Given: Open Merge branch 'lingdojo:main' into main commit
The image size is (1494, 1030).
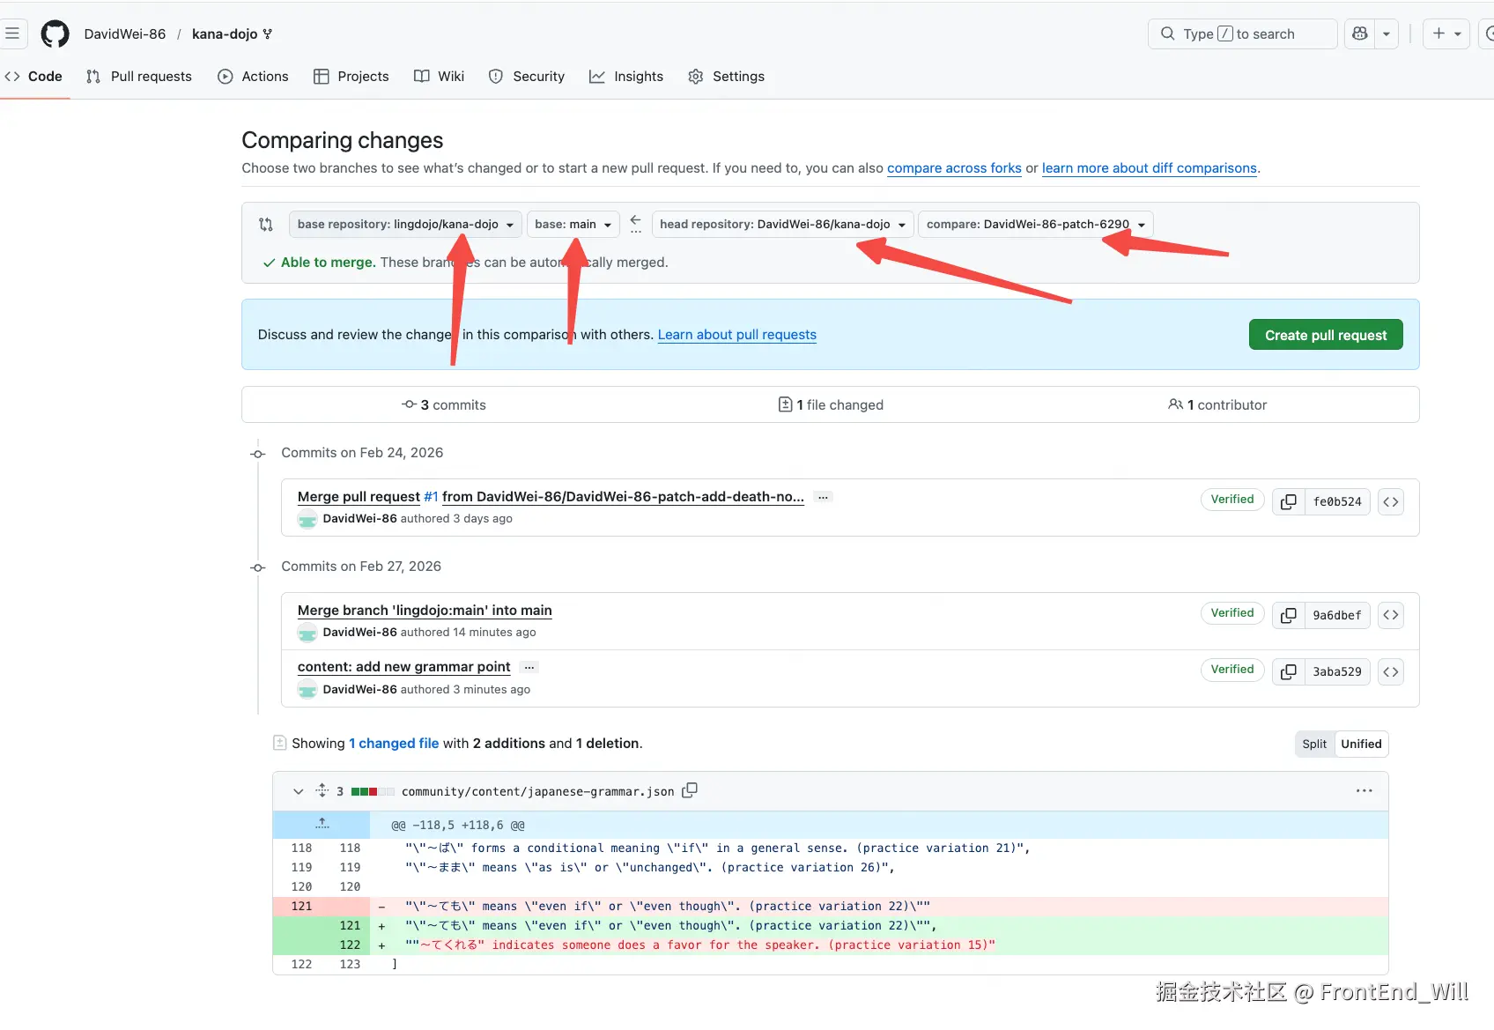Looking at the screenshot, I should pyautogui.click(x=425, y=611).
